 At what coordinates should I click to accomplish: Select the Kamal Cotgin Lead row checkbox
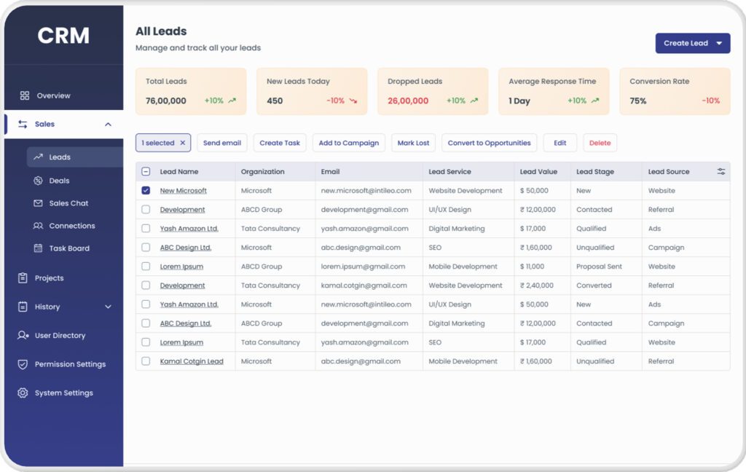click(146, 361)
